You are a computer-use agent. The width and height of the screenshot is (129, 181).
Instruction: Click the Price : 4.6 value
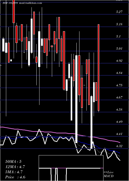15,177
